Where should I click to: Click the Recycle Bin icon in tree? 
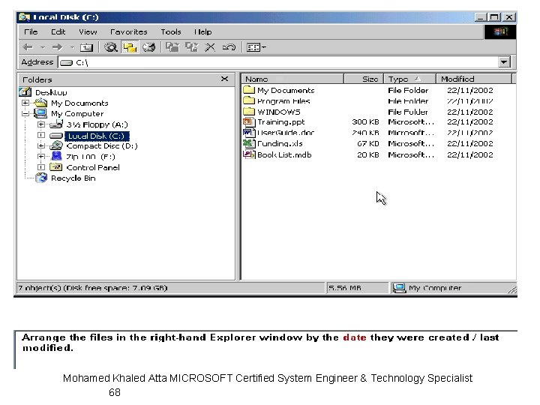[x=41, y=178]
